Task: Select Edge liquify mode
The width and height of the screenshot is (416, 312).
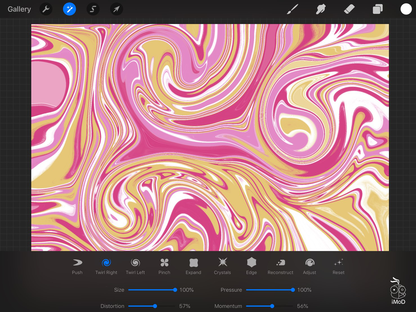Action: [251, 266]
